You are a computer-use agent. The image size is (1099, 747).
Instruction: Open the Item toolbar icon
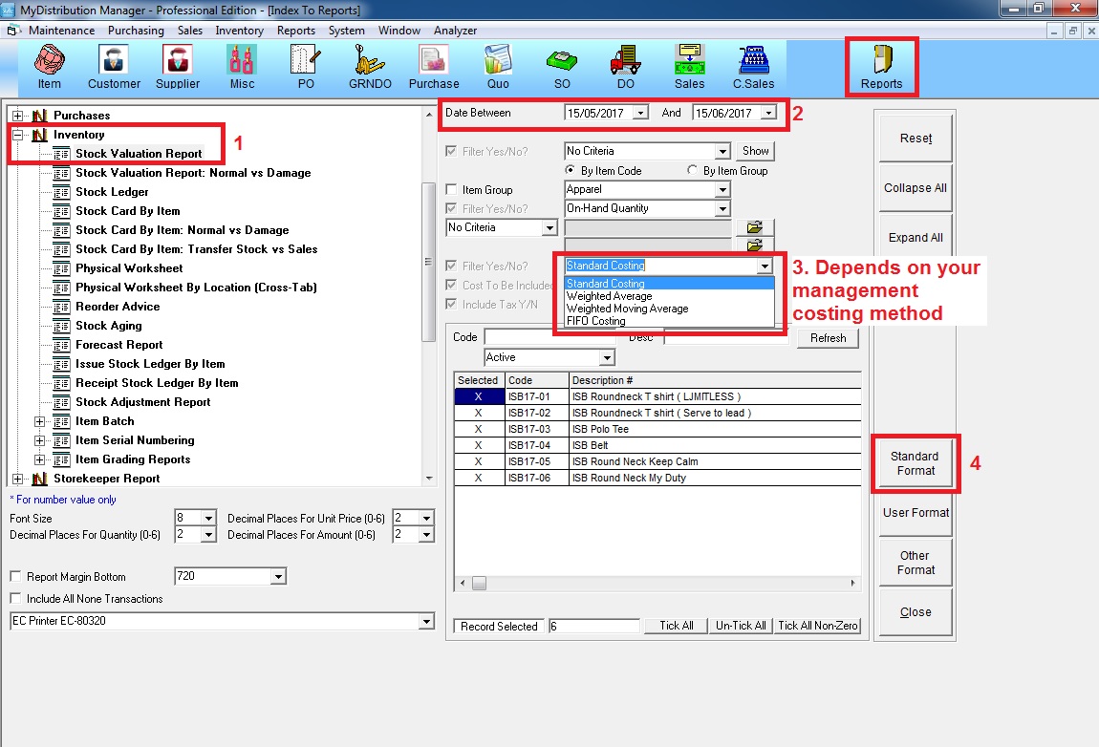coord(49,65)
